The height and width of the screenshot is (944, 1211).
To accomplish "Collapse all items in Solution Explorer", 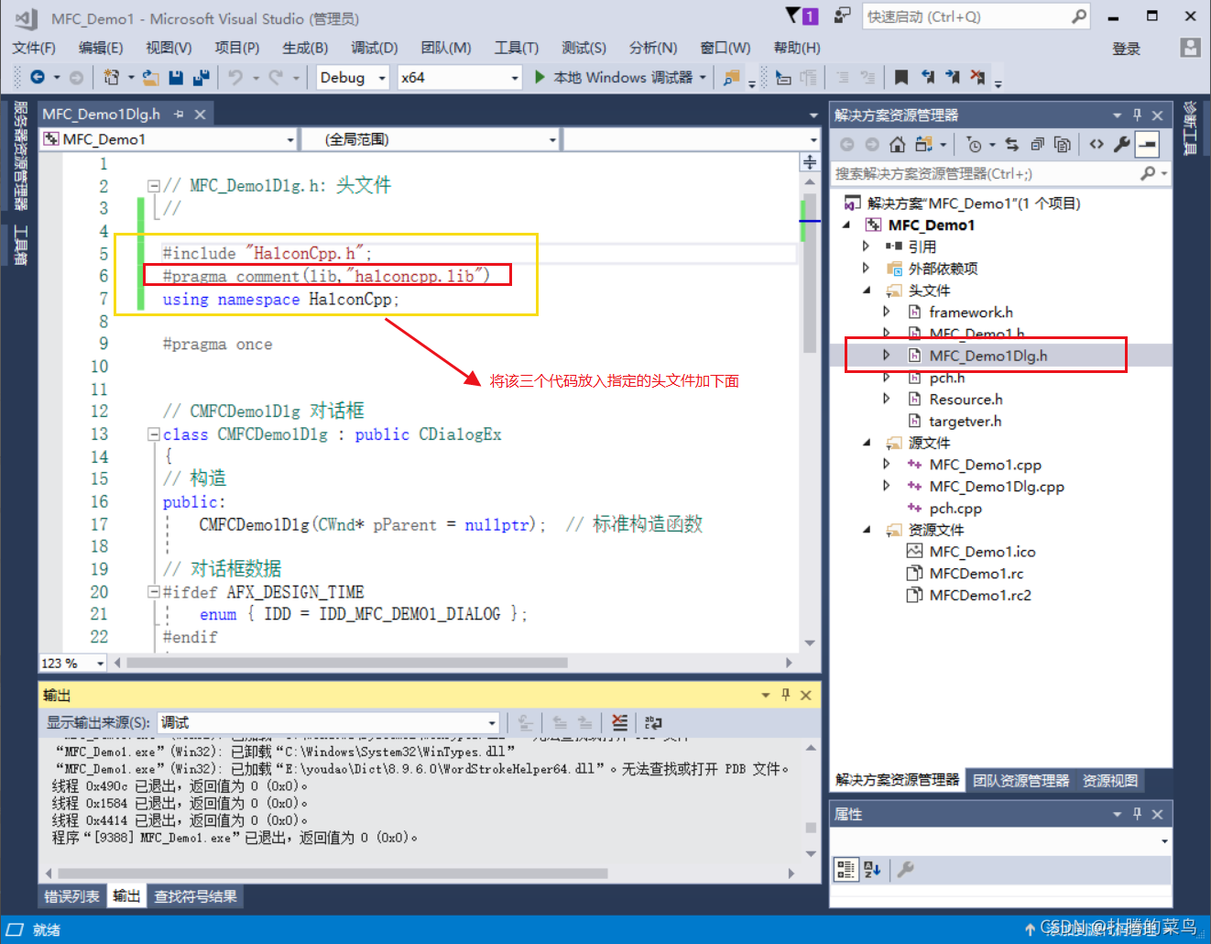I will pyautogui.click(x=1037, y=144).
